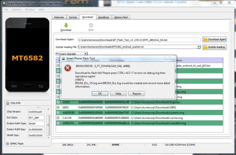Close the BROM error dialog
This screenshot has height=155, width=236.
point(170,57)
